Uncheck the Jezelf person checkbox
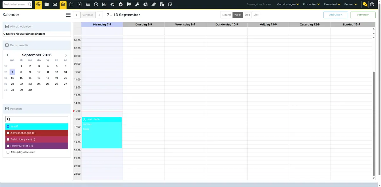 (8, 127)
